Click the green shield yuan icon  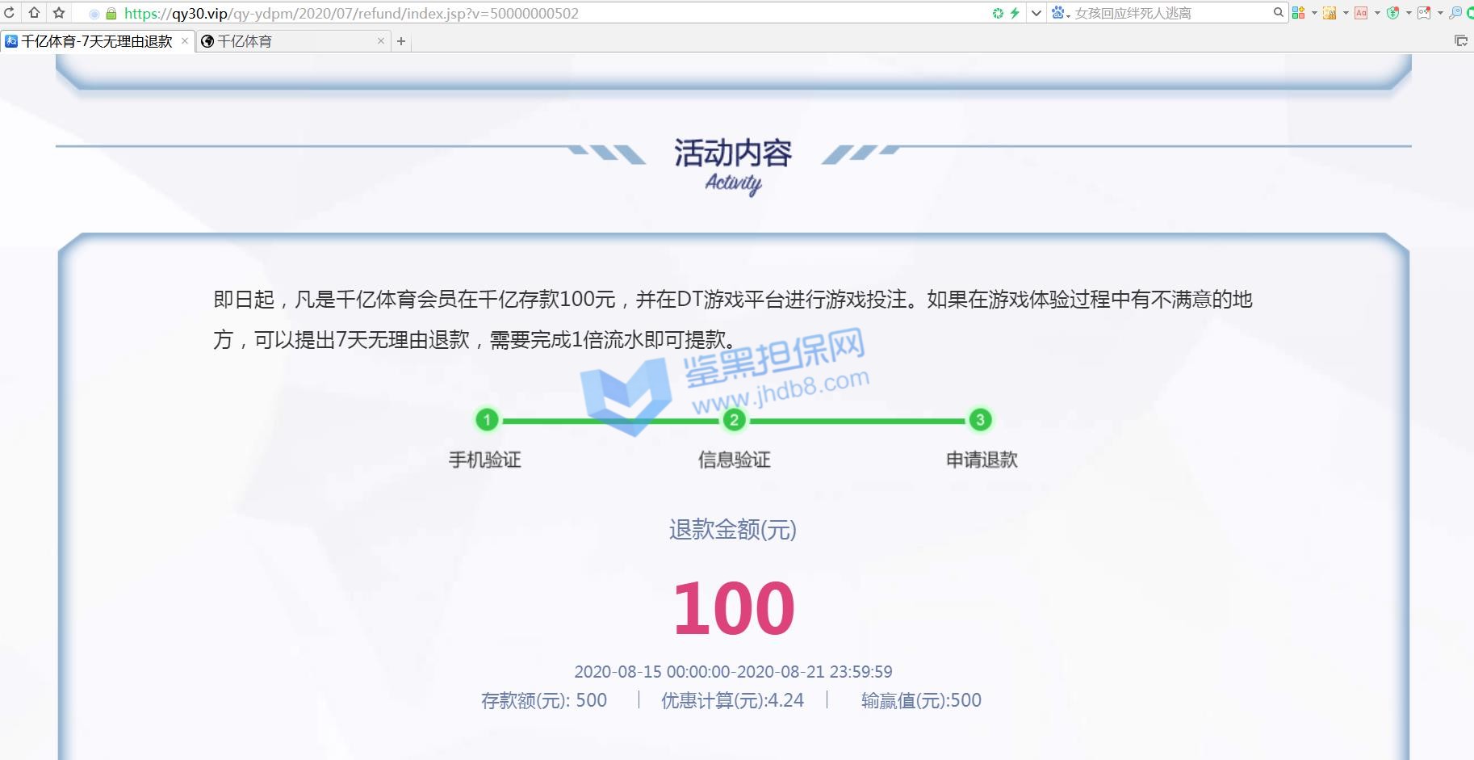1392,13
